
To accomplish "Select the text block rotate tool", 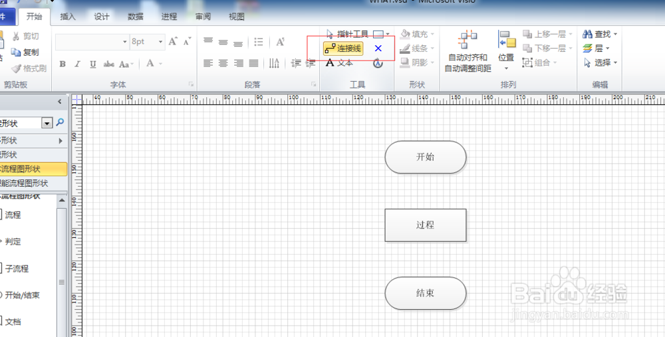I will click(378, 63).
